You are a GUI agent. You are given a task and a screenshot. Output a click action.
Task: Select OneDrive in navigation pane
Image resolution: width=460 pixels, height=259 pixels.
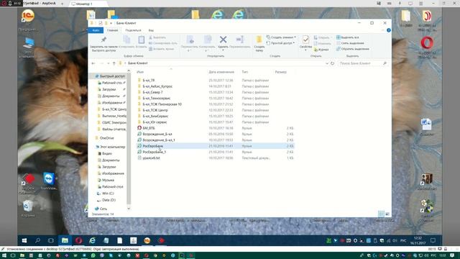[x=107, y=138]
